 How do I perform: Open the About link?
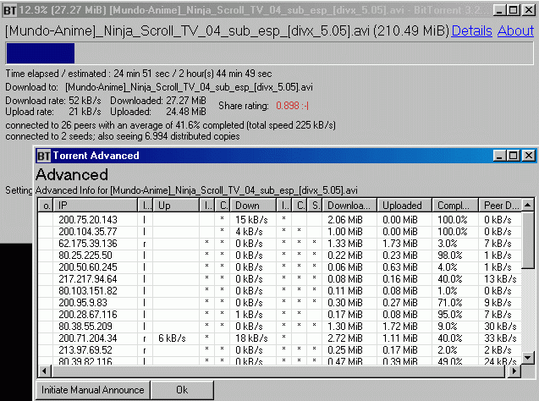(515, 31)
